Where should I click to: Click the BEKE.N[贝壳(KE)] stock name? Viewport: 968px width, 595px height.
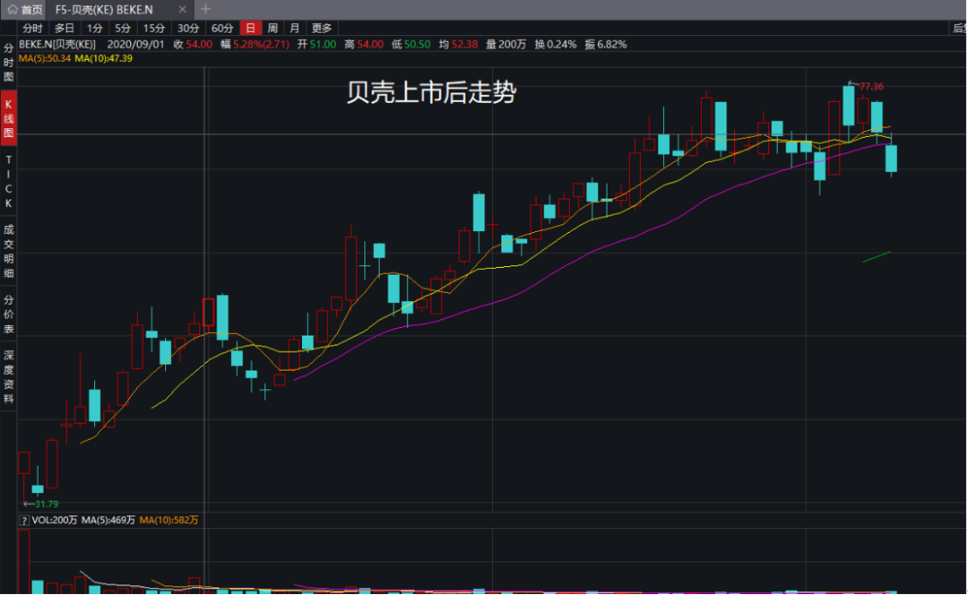57,45
